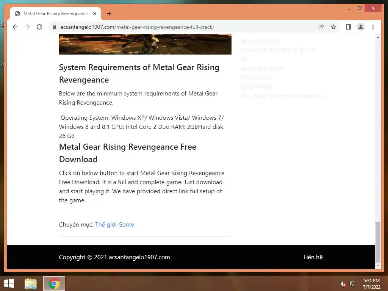
Task: View site info via the lock icon
Action: coord(55,27)
